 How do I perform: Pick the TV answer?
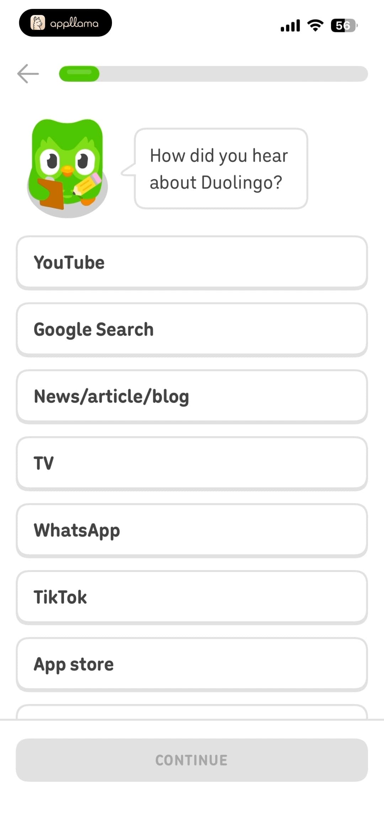192,463
